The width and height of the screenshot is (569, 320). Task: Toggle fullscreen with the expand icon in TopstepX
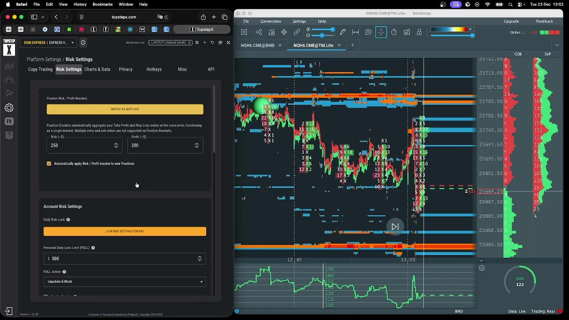pyautogui.click(x=228, y=43)
